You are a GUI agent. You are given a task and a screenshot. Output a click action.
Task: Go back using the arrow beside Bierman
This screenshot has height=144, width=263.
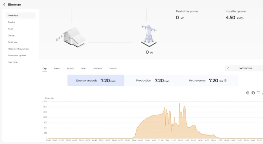[4, 5]
